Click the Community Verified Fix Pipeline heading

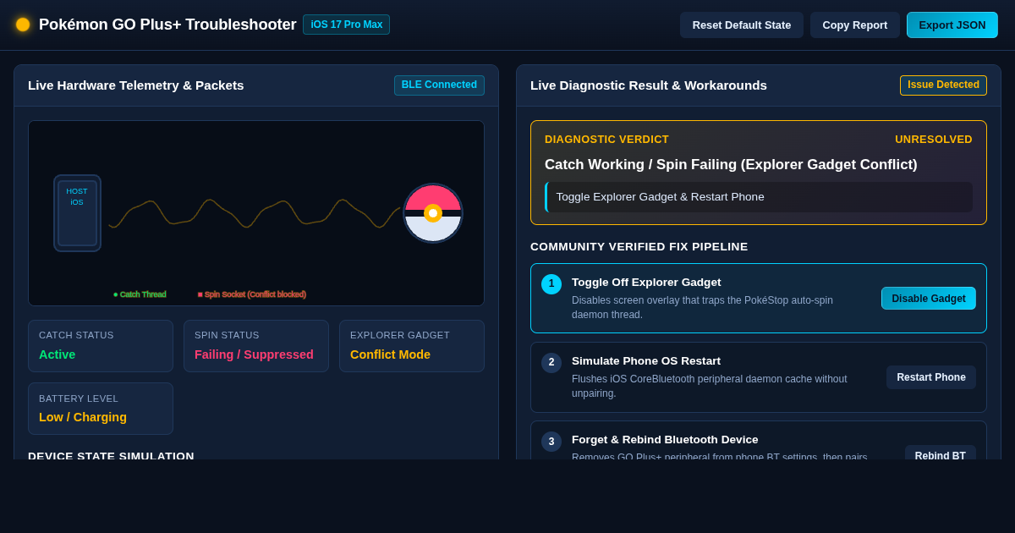[x=639, y=247]
